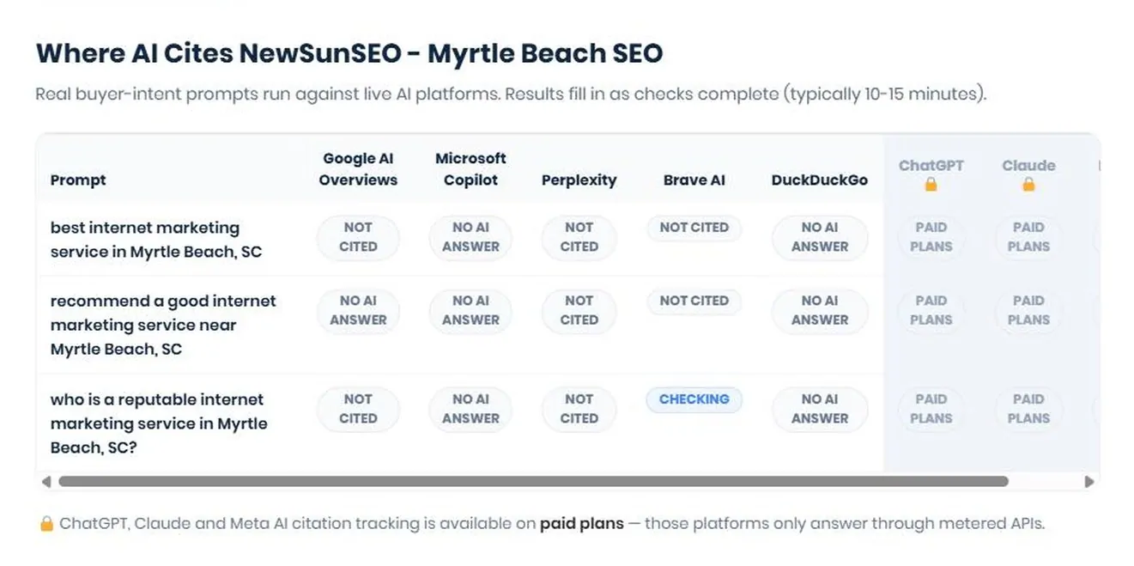Click the ChatGPT column header text
This screenshot has width=1134, height=566.
tap(931, 165)
